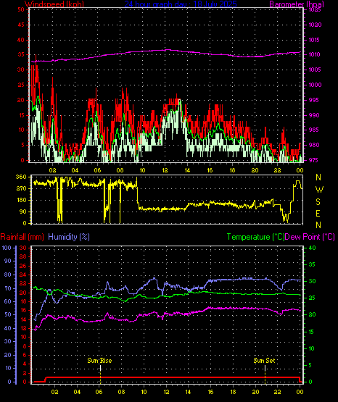The image size is (338, 402).
Task: Click the 'W' compass letter
Action: pyautogui.click(x=319, y=190)
